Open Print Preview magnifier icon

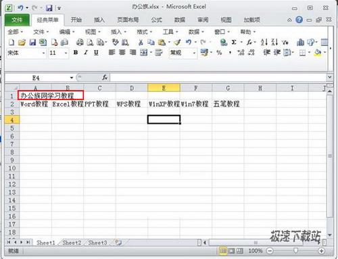coord(91,43)
